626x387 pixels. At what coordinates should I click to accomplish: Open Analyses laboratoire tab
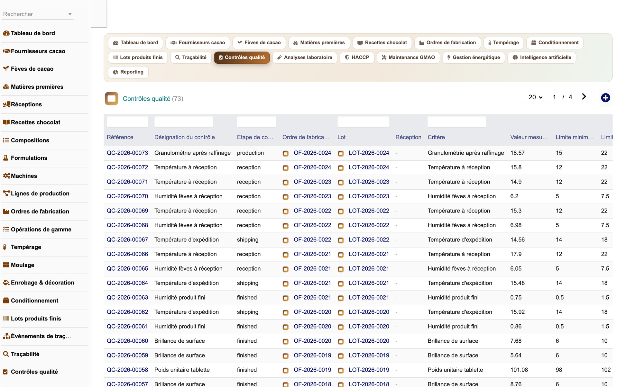(x=305, y=58)
